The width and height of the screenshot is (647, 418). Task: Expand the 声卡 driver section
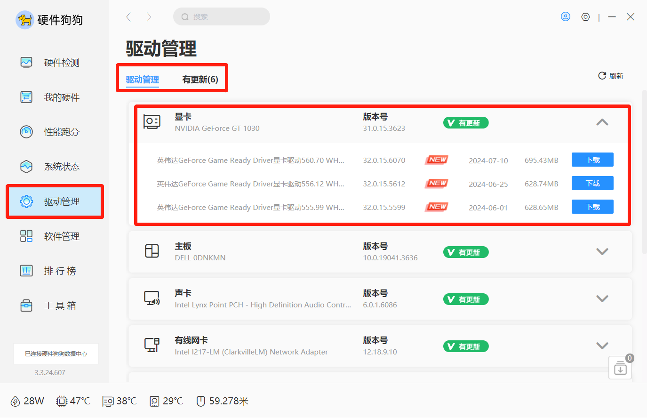click(602, 298)
